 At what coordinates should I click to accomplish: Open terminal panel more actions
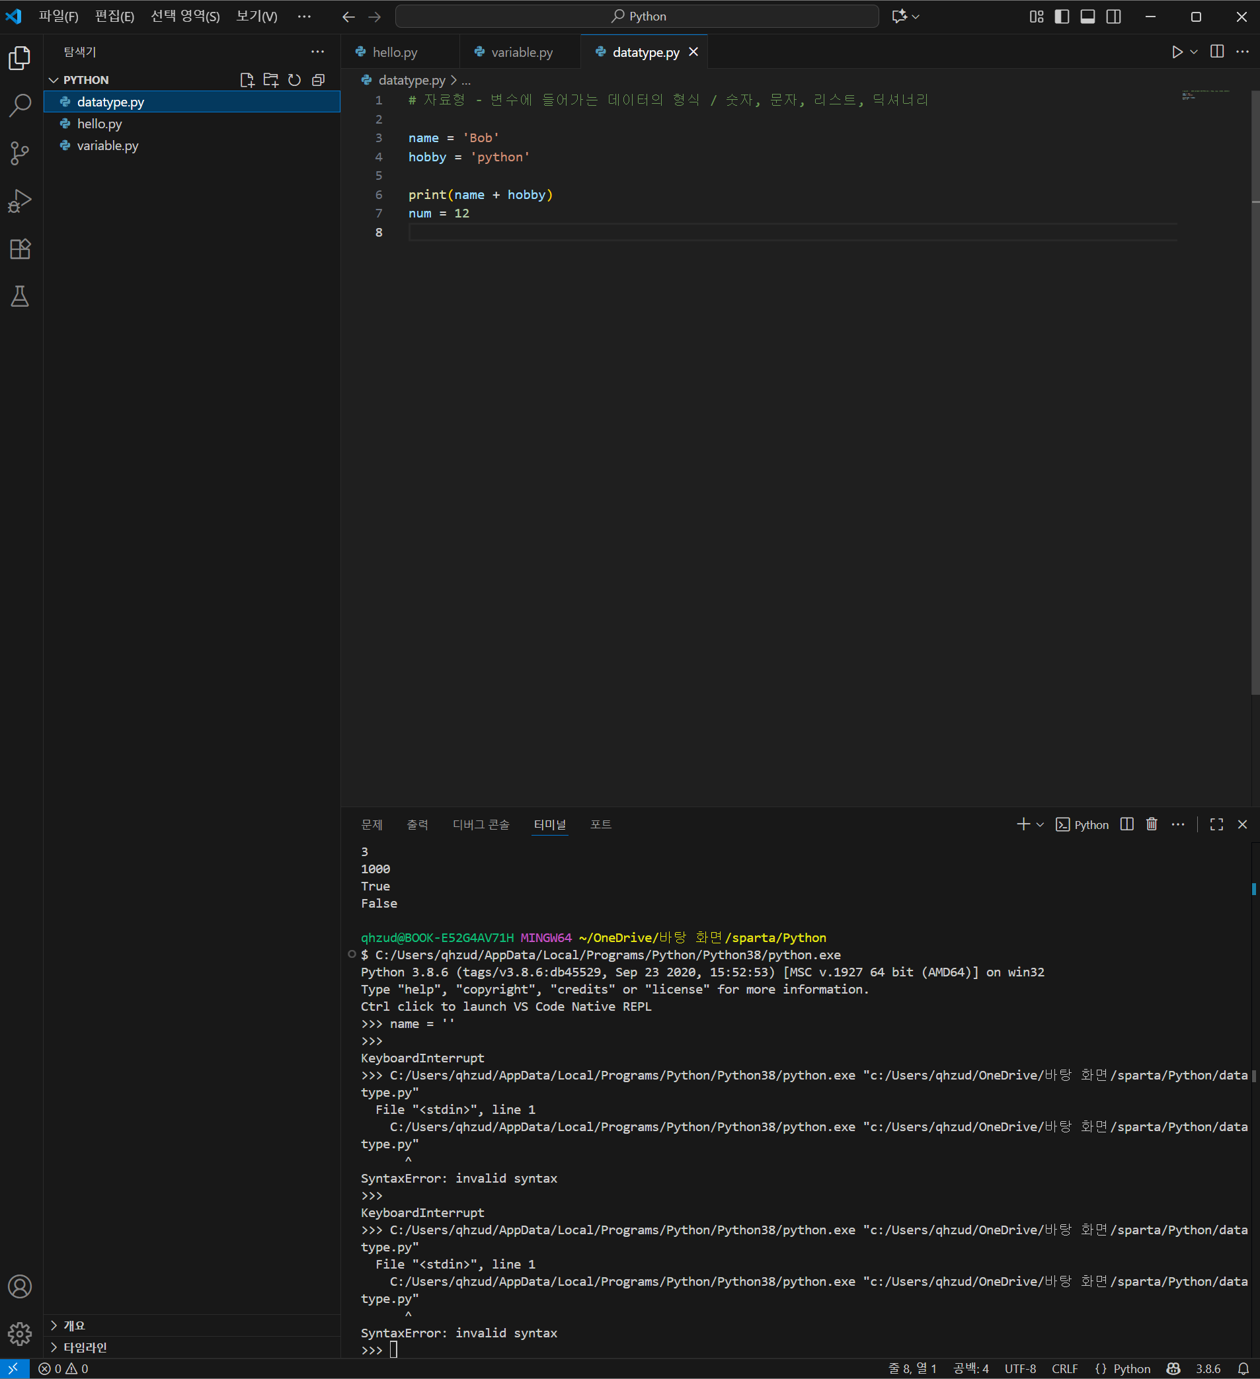coord(1178,824)
